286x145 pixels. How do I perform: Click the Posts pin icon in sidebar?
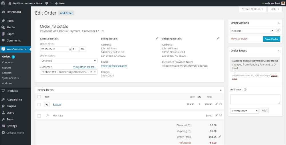click(x=3, y=21)
